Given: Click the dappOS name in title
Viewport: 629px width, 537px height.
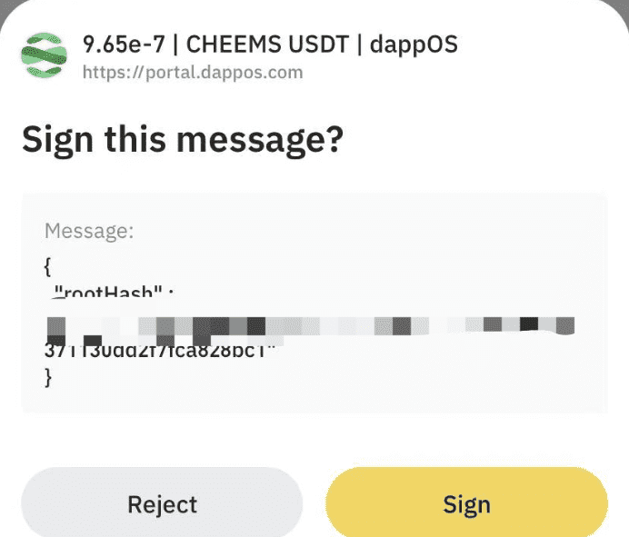Looking at the screenshot, I should tap(414, 45).
